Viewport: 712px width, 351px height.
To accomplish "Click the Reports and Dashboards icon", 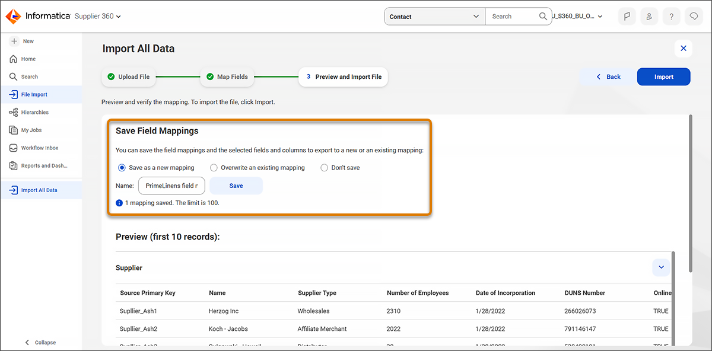I will pyautogui.click(x=14, y=166).
